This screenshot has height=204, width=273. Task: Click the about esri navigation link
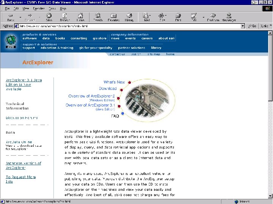tap(166, 38)
